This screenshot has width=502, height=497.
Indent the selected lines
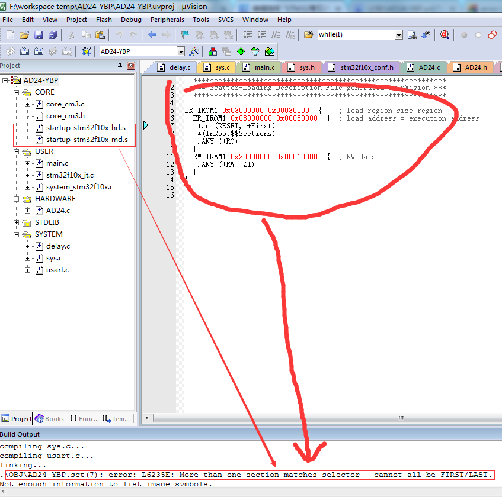[247, 35]
